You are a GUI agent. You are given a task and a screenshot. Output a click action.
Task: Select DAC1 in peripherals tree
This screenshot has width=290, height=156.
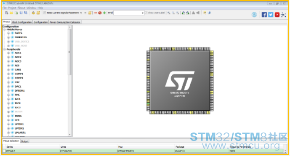point(18,87)
